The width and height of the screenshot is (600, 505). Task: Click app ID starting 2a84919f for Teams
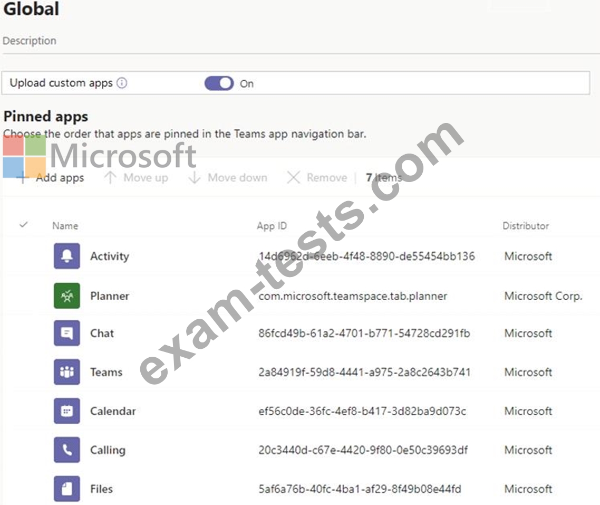(364, 372)
